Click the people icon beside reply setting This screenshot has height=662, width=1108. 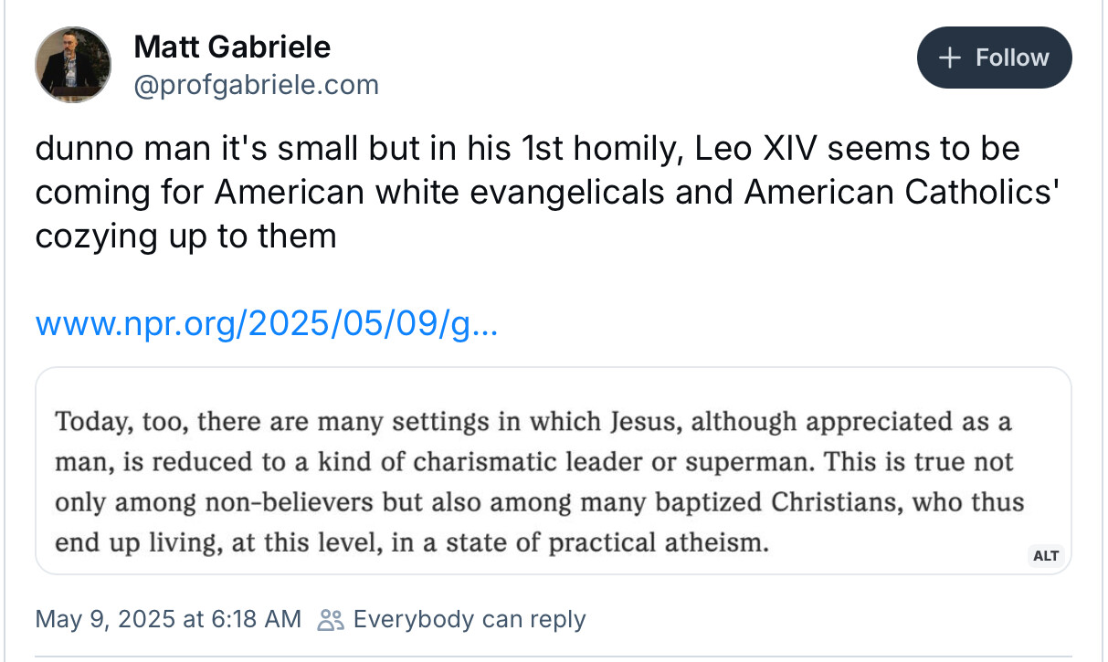330,620
